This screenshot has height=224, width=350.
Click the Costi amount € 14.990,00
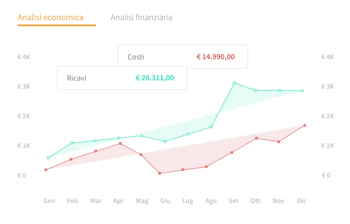point(216,57)
